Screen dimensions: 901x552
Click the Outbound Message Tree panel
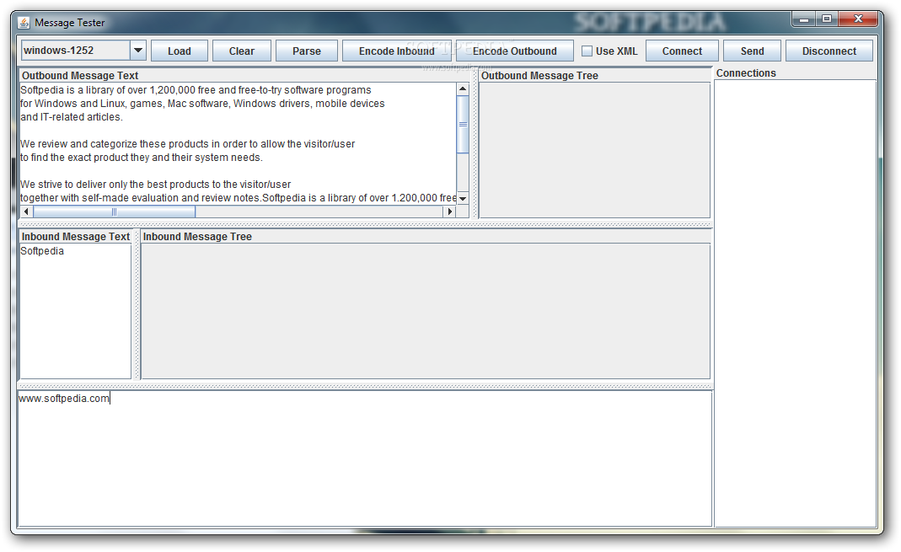[x=595, y=150]
